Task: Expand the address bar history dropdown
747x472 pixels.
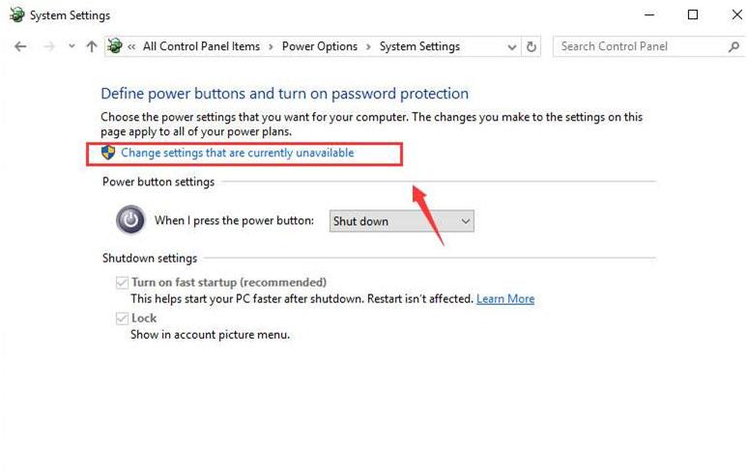Action: pyautogui.click(x=511, y=46)
